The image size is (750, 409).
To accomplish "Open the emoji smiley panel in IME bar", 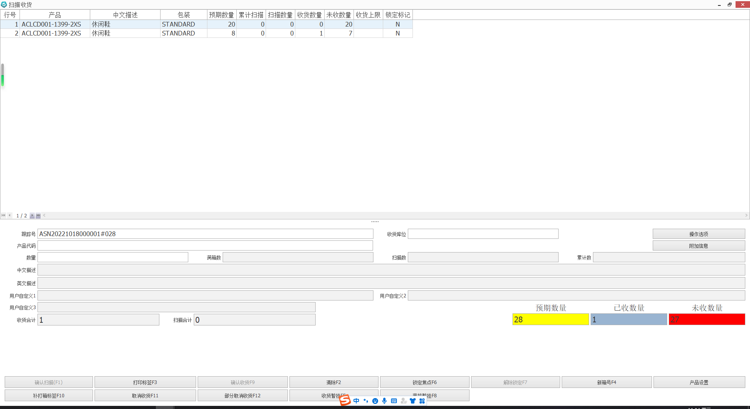I will 375,401.
